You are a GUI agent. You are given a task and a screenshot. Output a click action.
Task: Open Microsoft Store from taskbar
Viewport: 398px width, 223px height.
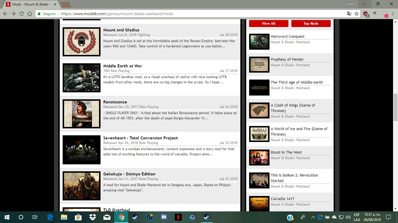click(x=78, y=217)
